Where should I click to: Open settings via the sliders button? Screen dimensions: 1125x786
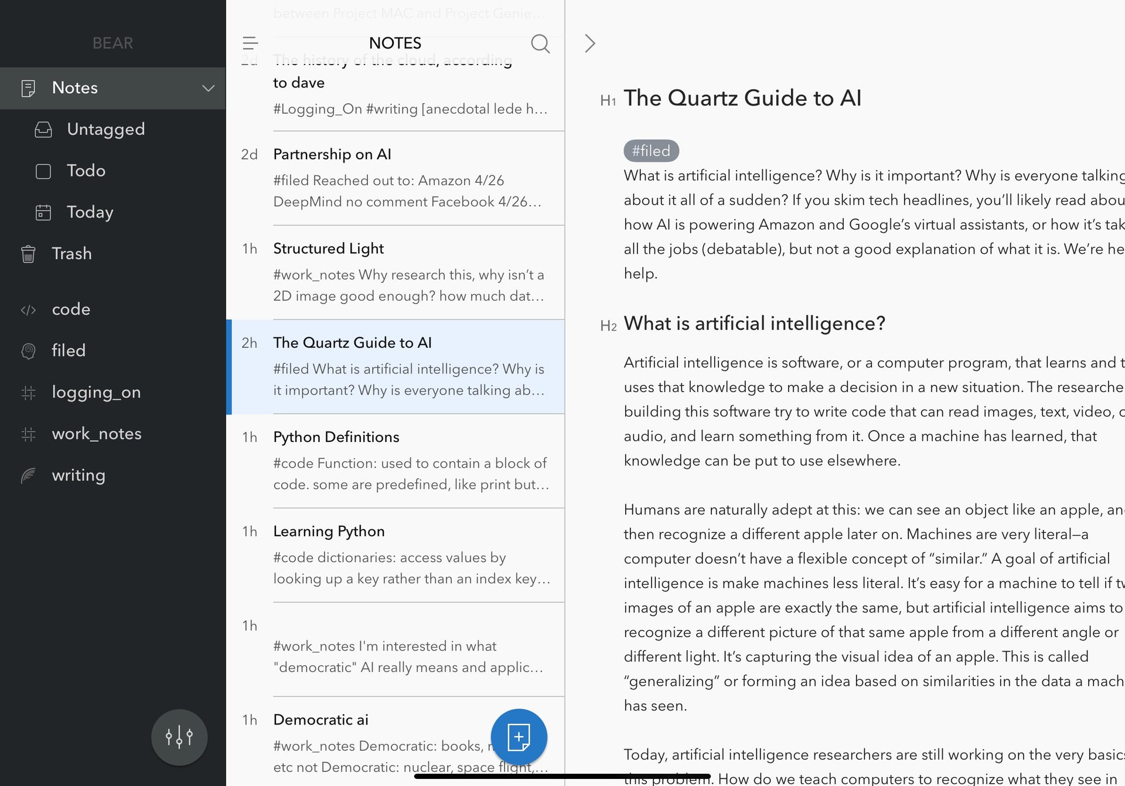click(179, 737)
